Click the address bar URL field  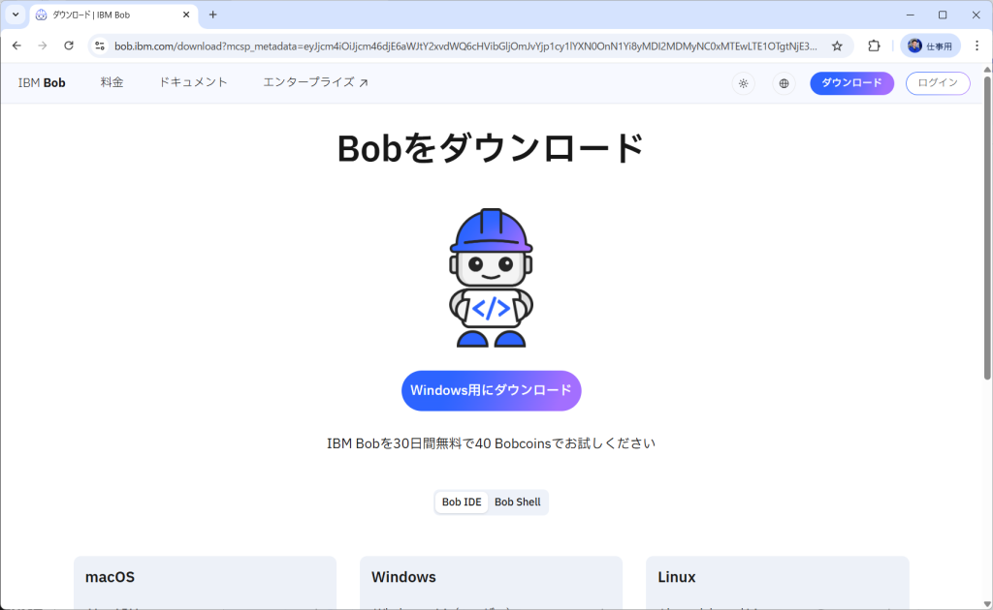[465, 46]
